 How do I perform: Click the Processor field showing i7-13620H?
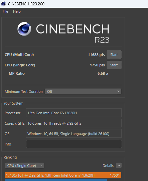(74, 113)
